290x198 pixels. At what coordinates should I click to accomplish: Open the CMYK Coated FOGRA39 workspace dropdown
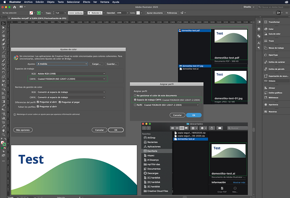tap(71, 79)
